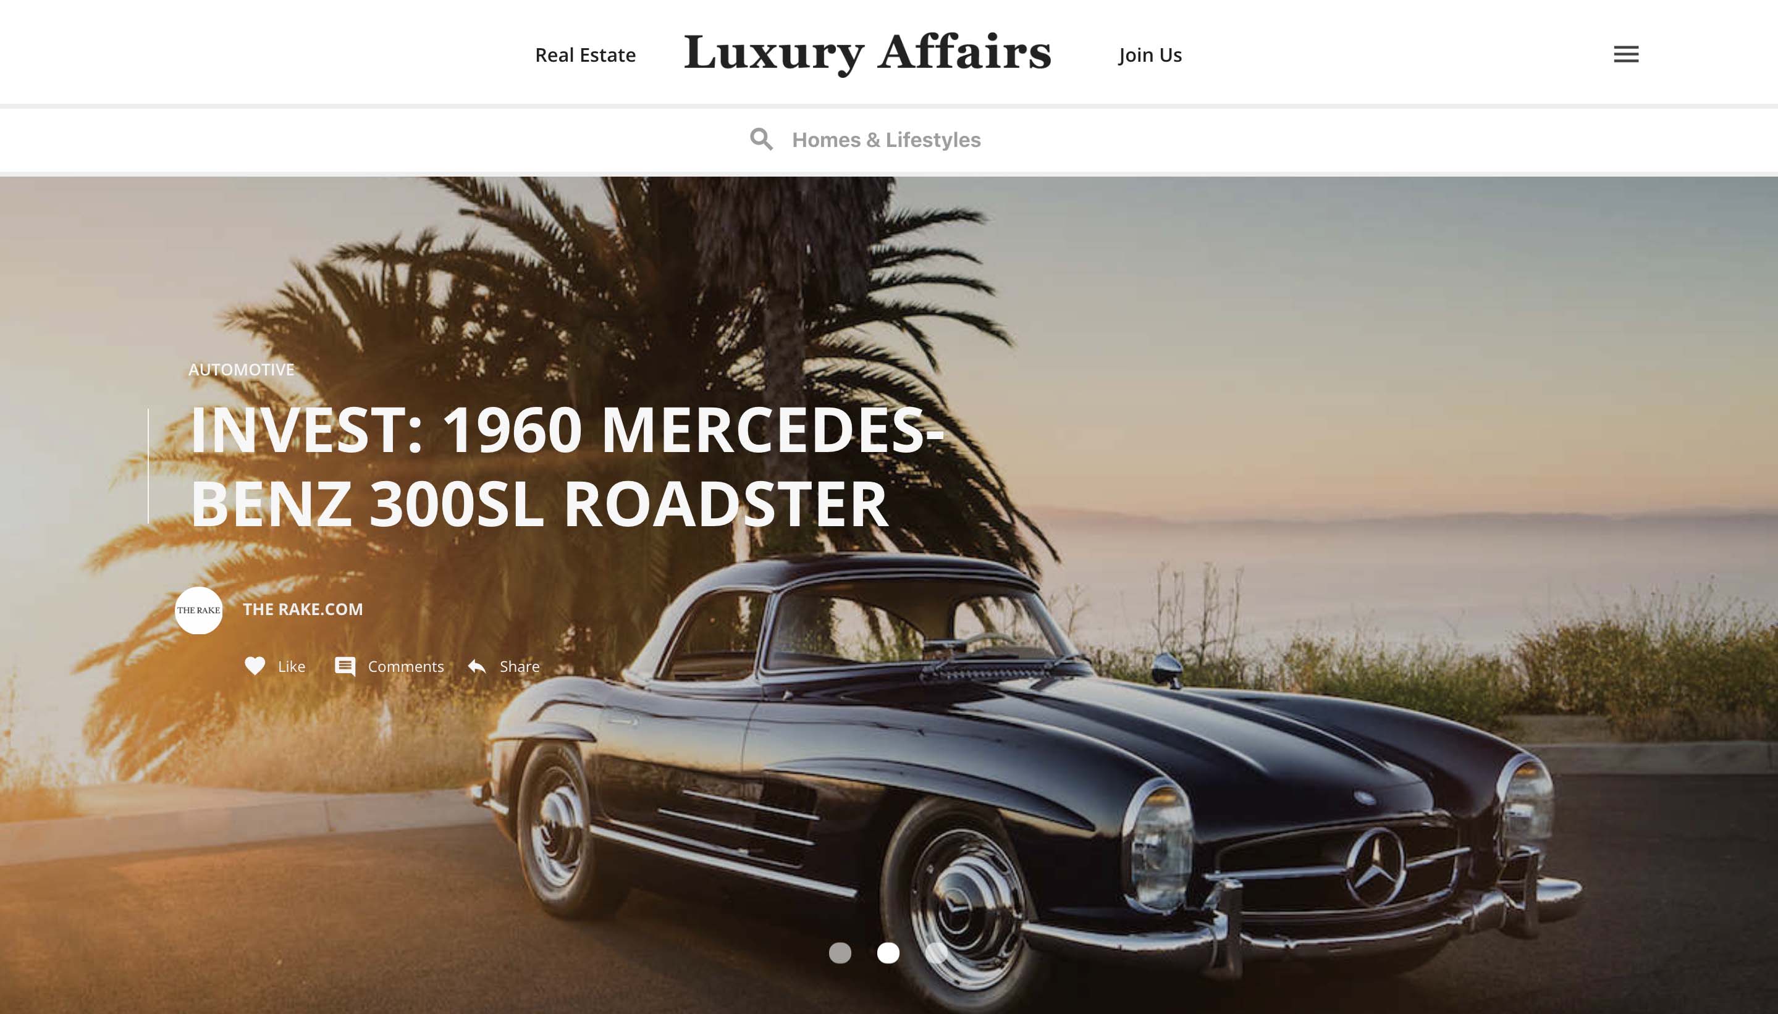Select the third carousel slide dot
This screenshot has height=1014, width=1778.
click(x=936, y=953)
